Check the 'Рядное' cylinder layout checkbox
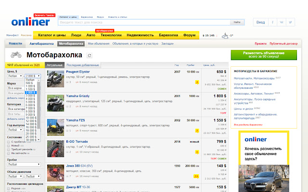Image resolution: width=308 pixels, height=192 pixels. click(9, 189)
